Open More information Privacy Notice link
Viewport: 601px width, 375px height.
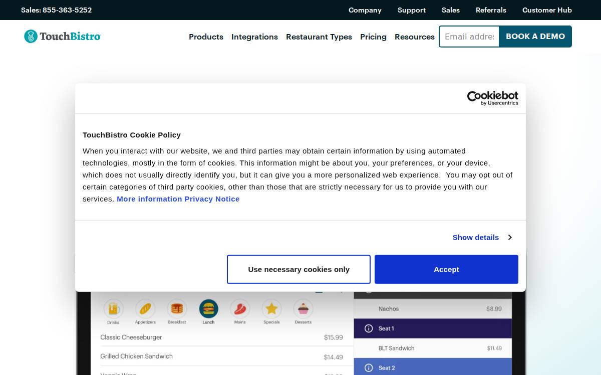[x=178, y=199]
